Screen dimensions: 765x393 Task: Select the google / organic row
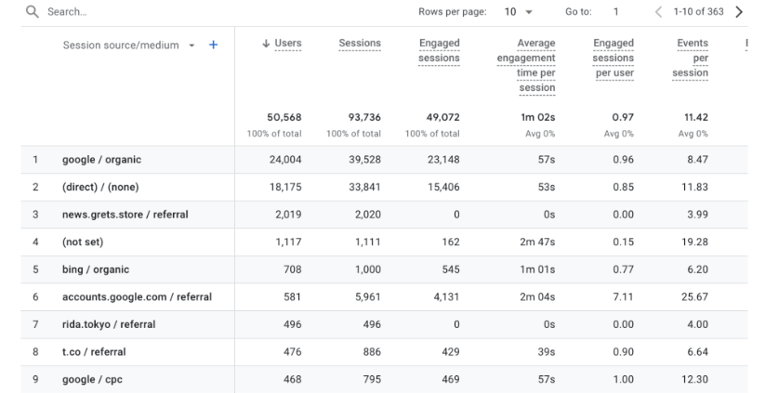click(x=102, y=160)
